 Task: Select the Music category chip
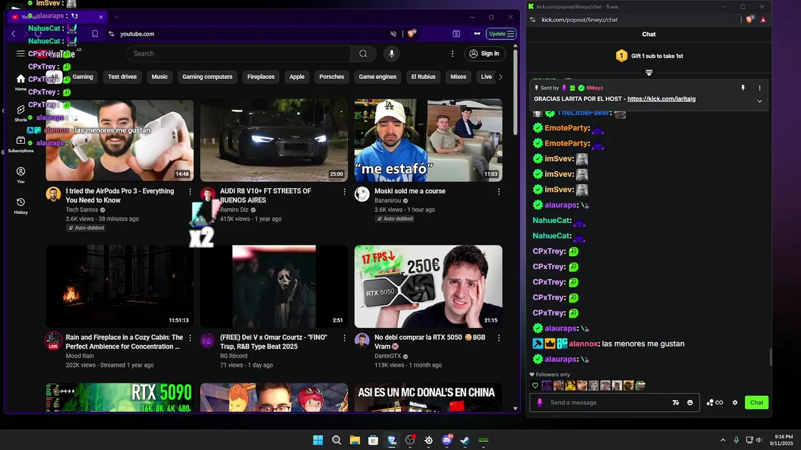(x=160, y=77)
